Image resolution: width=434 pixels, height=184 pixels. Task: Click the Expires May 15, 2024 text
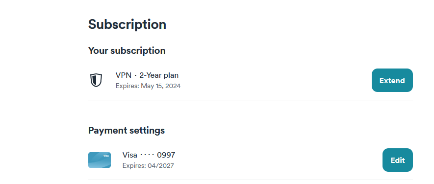click(x=148, y=86)
